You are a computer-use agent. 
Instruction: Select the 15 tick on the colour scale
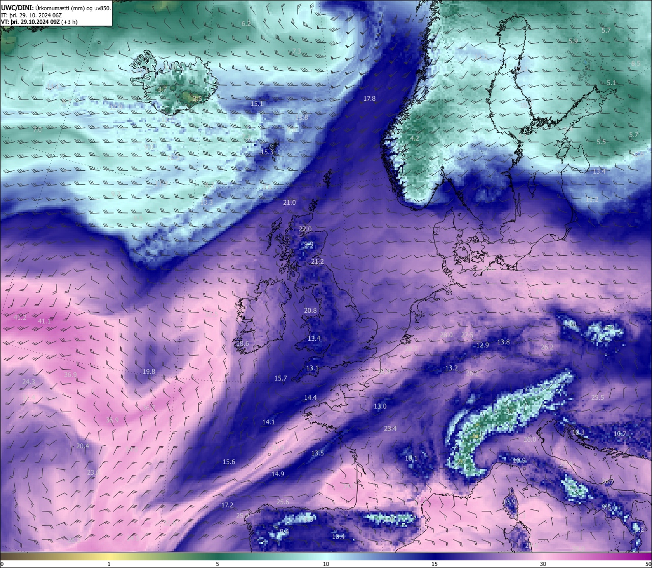(434, 564)
